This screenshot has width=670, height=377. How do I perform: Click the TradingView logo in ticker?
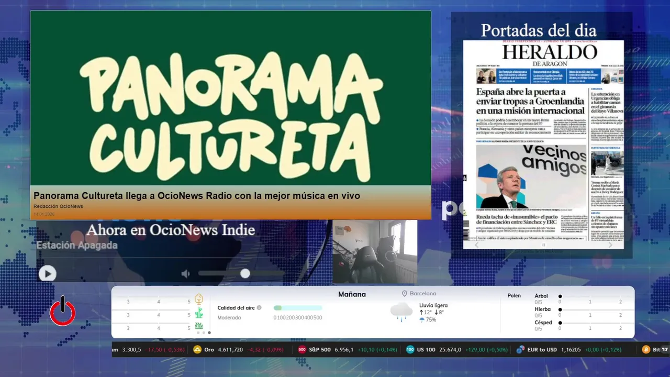click(x=665, y=350)
